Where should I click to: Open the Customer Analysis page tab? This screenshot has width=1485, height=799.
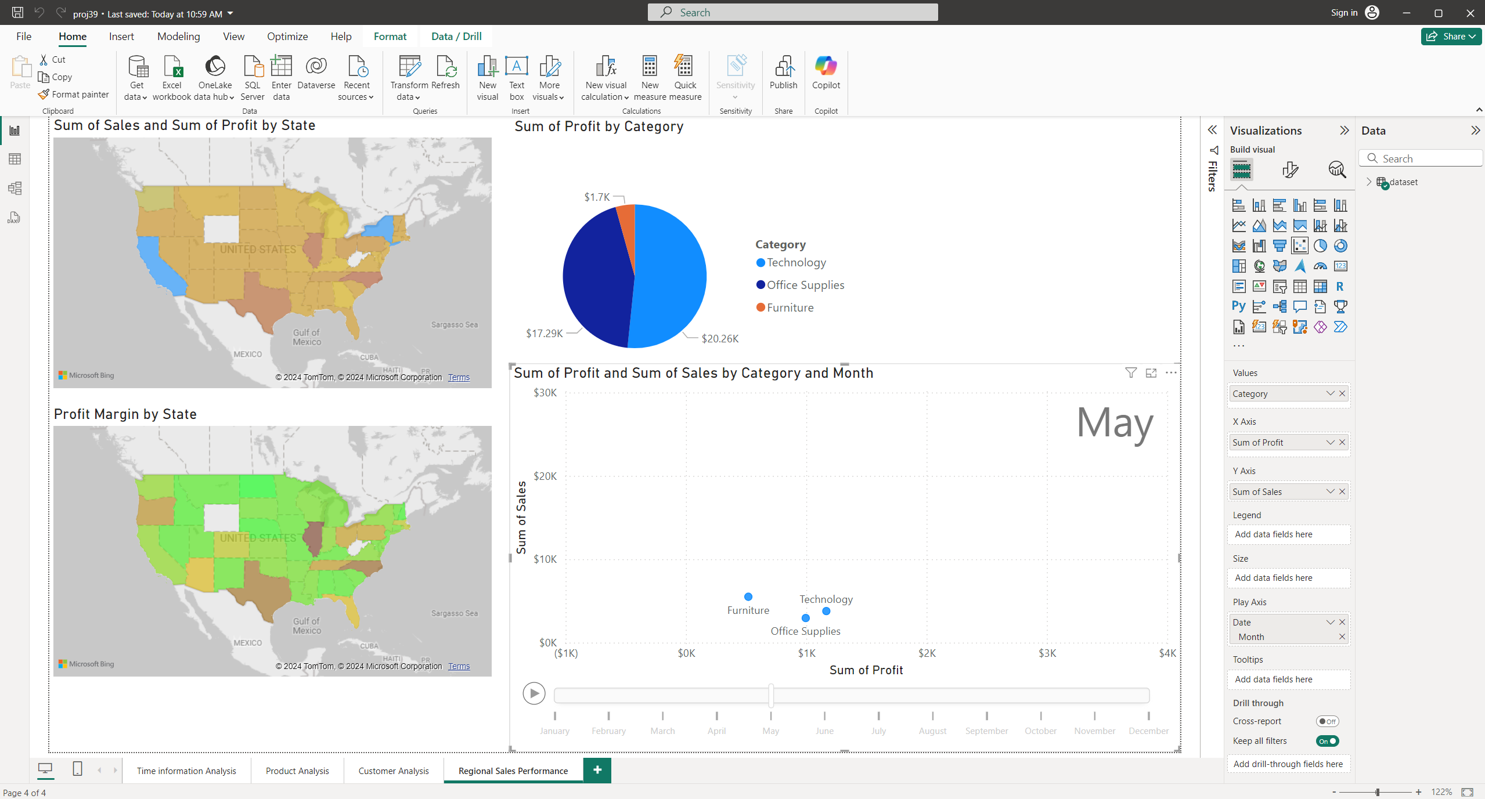[x=393, y=771]
